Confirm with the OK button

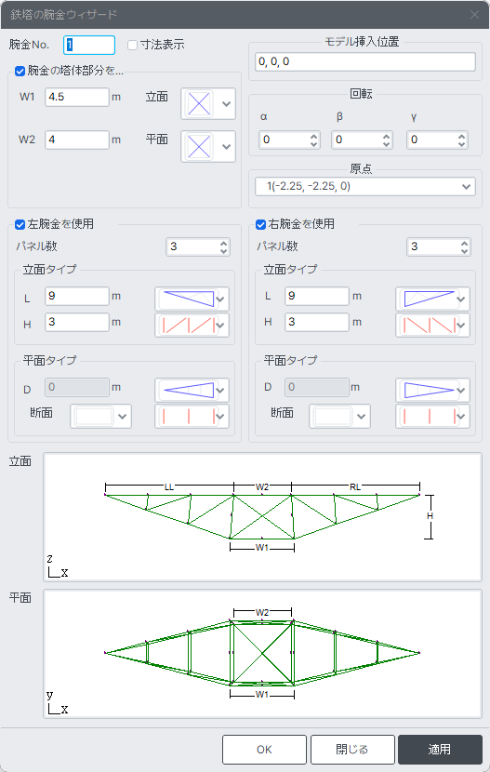click(x=264, y=750)
